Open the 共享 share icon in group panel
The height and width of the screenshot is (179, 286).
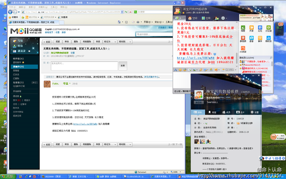(x=252, y=29)
